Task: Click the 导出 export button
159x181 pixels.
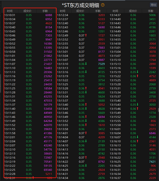Action: click(x=153, y=5)
